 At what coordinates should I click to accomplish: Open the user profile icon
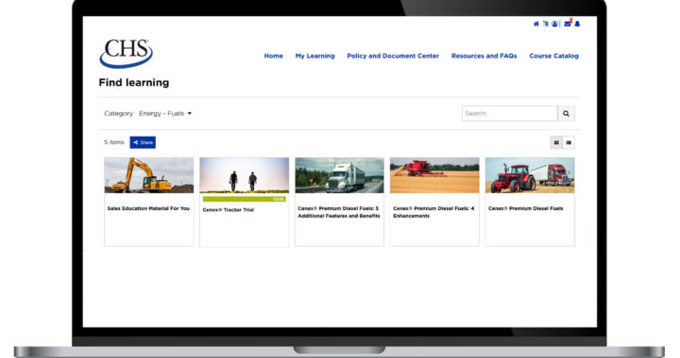[x=554, y=24]
